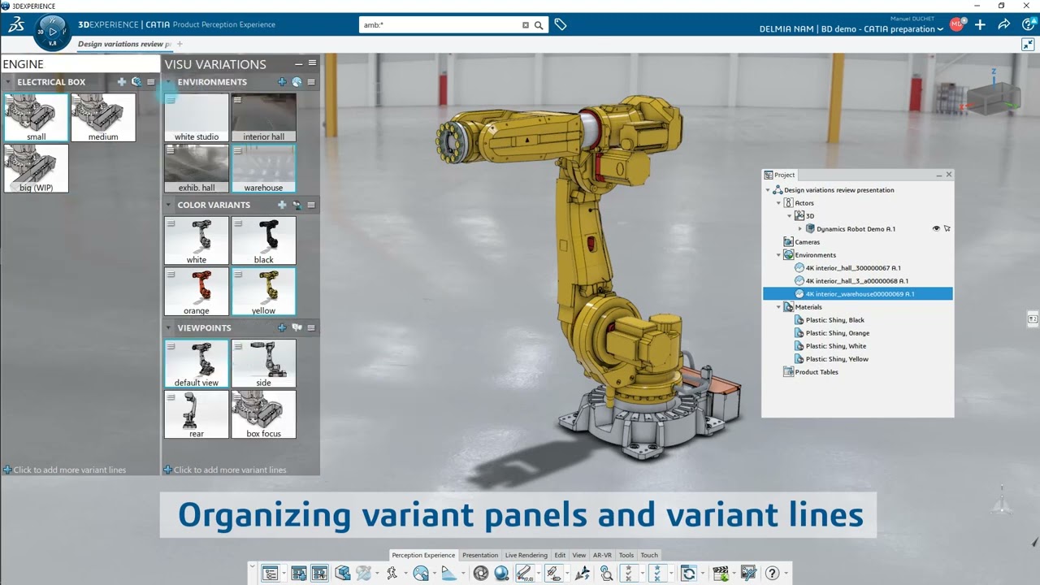
Task: Click the spotlight toolbar icon
Action: pyautogui.click(x=448, y=573)
